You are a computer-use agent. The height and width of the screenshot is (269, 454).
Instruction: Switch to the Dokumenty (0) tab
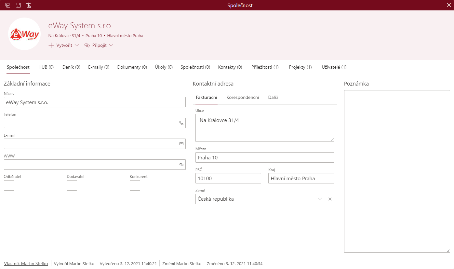tap(132, 67)
